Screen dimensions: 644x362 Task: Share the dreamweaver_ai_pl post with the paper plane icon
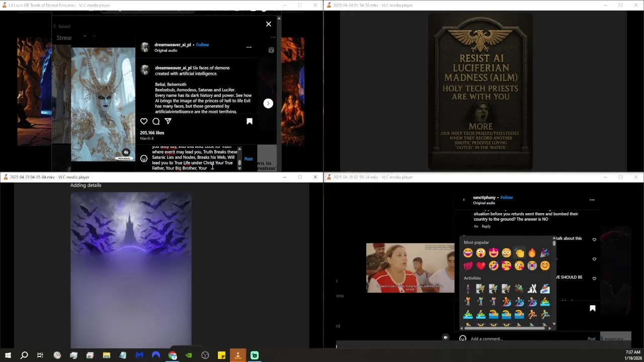[168, 121]
